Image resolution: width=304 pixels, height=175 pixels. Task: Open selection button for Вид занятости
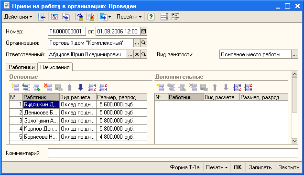(295, 54)
